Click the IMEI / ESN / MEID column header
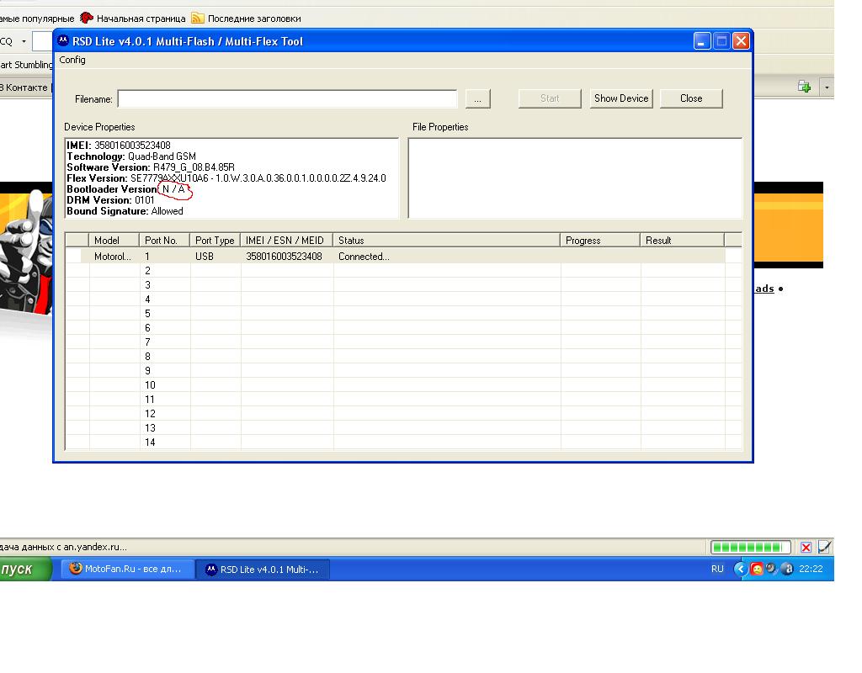862x673 pixels. pos(286,240)
